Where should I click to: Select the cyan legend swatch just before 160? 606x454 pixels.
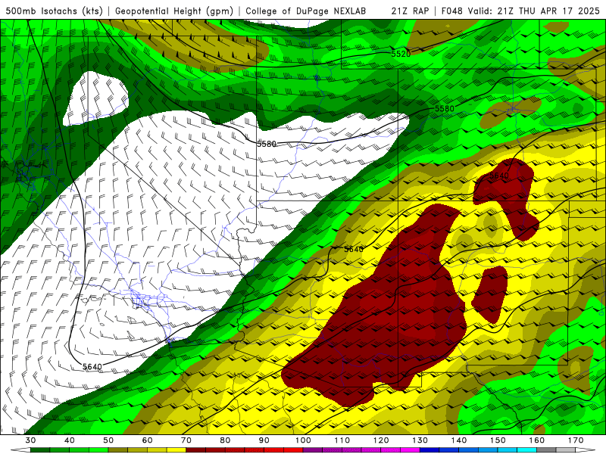(x=526, y=450)
